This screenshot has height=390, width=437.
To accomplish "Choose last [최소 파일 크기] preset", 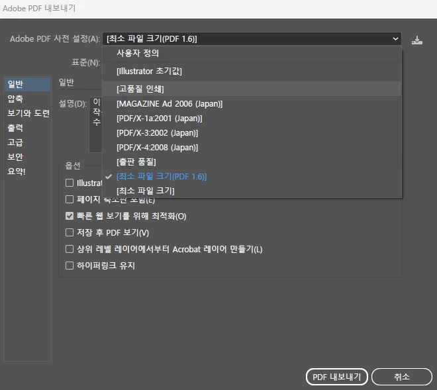I will (x=252, y=191).
